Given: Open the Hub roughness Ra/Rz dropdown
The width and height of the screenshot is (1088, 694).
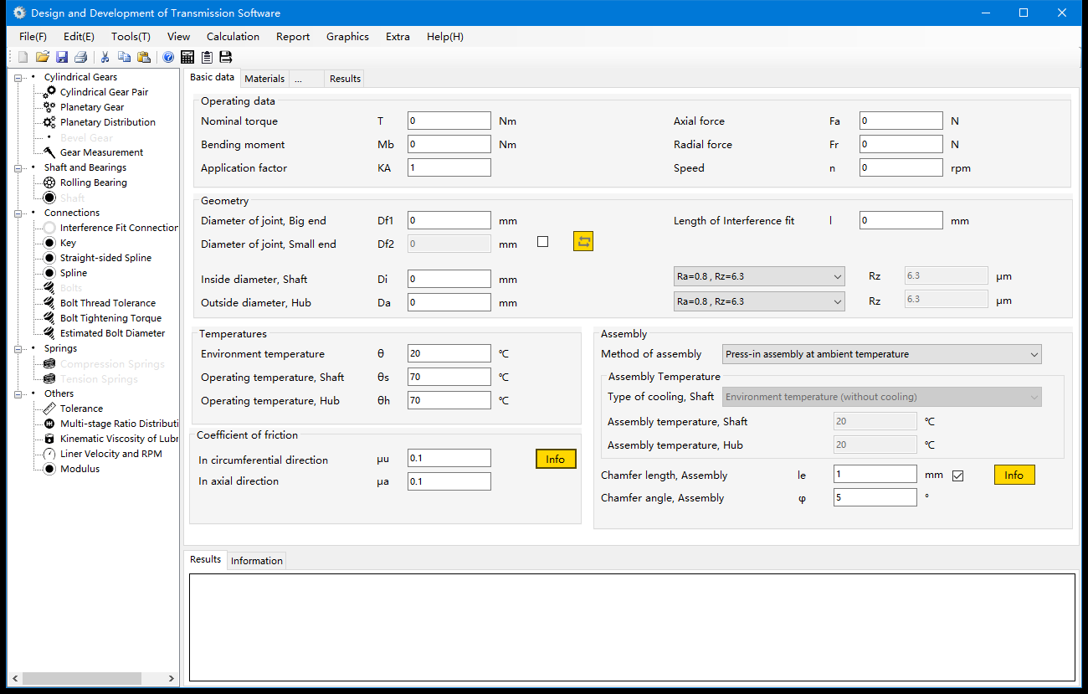Looking at the screenshot, I should [759, 301].
